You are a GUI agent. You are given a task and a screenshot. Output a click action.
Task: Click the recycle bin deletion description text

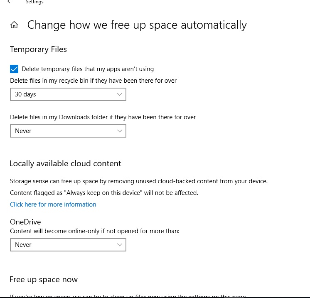[93, 81]
